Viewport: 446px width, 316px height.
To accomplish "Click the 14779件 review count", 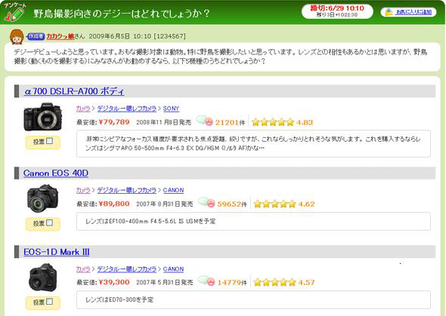I will 232,283.
